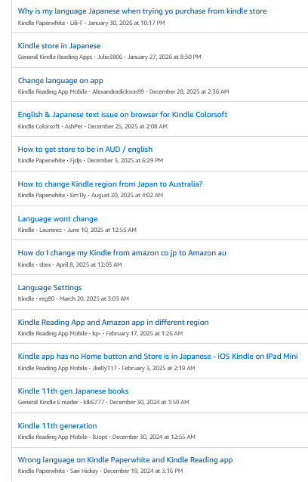Click metadata 'Kindle Paperwhite · Em1ly · August 20, 2025'
The height and width of the screenshot is (482, 308).
coord(91,195)
